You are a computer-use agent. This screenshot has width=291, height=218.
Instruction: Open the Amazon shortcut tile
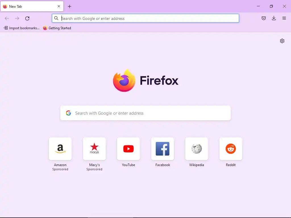click(x=60, y=149)
